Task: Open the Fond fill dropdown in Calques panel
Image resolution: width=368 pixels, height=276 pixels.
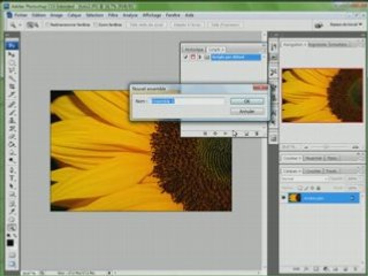Action: 353,188
